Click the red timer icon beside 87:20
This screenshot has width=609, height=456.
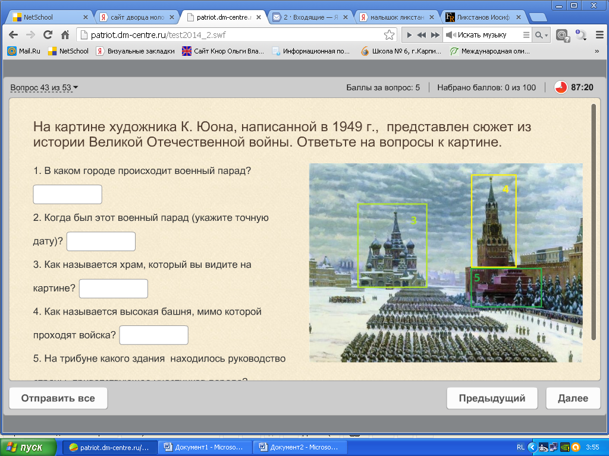(x=560, y=88)
